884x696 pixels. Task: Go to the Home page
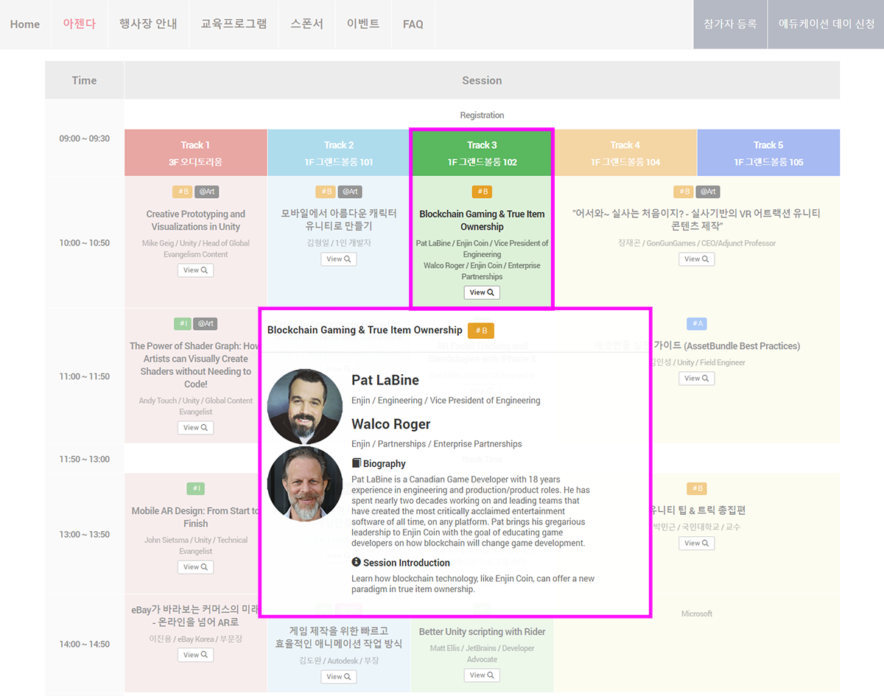point(25,24)
